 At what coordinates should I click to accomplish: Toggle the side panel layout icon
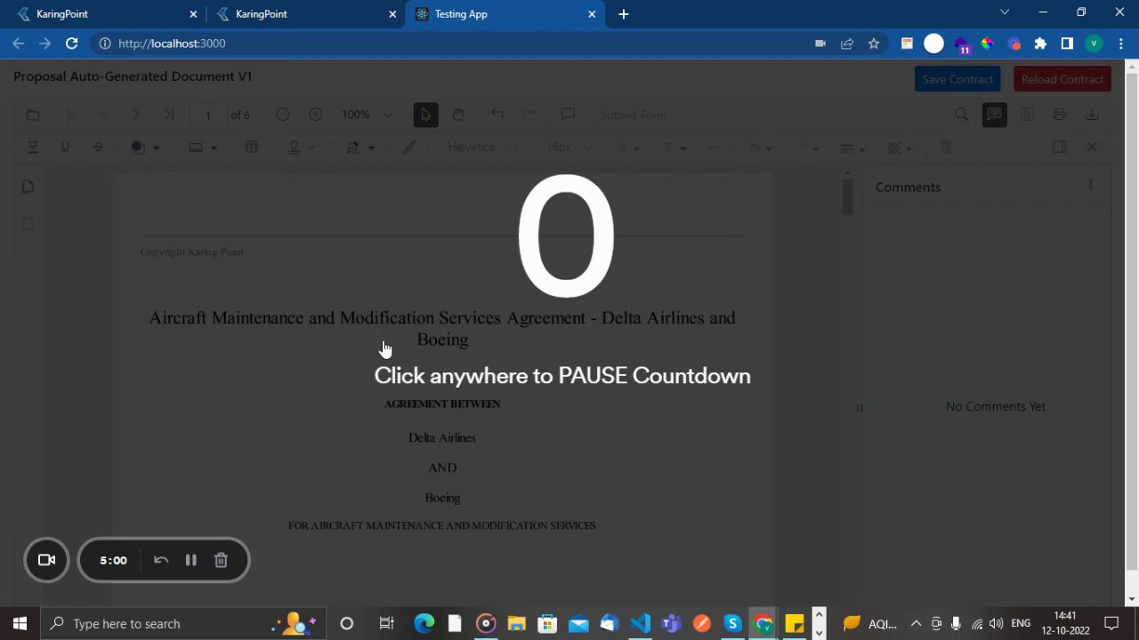(1059, 148)
